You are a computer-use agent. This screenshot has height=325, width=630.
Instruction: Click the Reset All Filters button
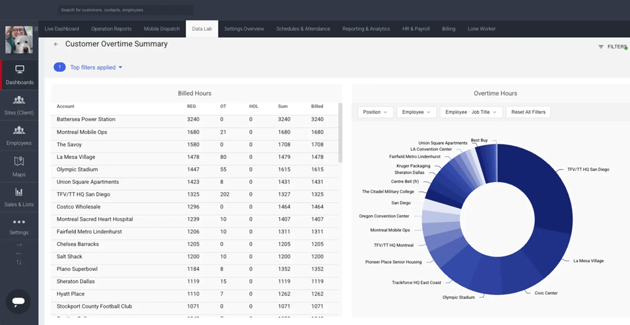point(528,112)
